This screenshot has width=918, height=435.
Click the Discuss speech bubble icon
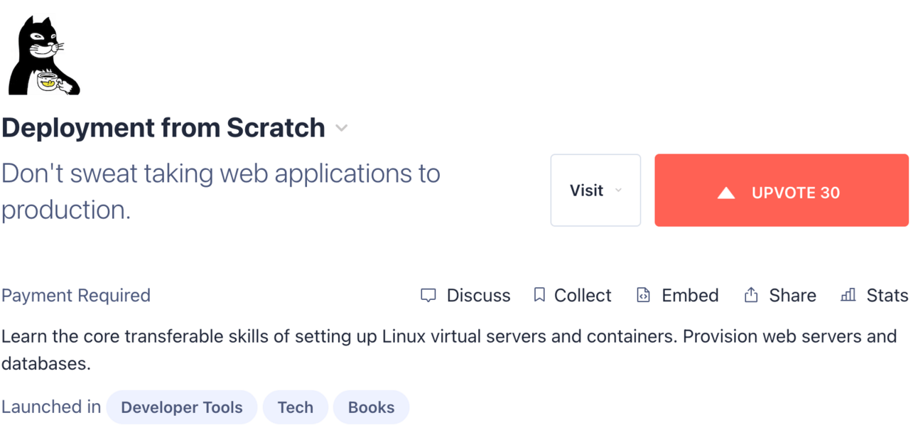(428, 295)
